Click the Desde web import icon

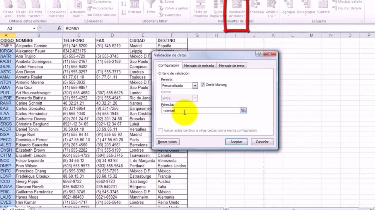[x=8, y=9]
